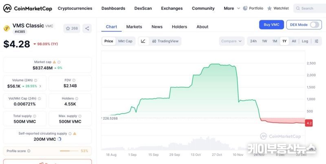Open chart settings sliders icon
This screenshot has width=326, height=164.
pos(316,41)
